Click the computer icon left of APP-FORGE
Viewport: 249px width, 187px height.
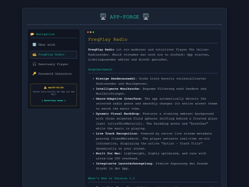click(103, 17)
